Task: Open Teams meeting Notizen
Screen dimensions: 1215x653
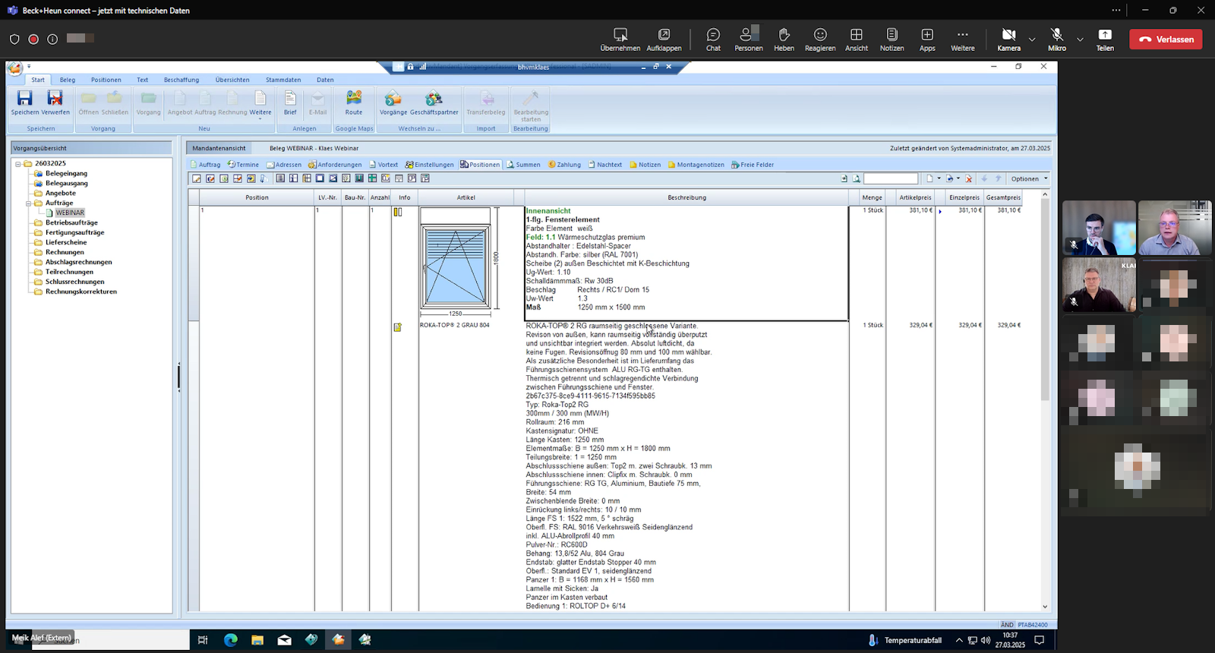Action: pyautogui.click(x=892, y=39)
